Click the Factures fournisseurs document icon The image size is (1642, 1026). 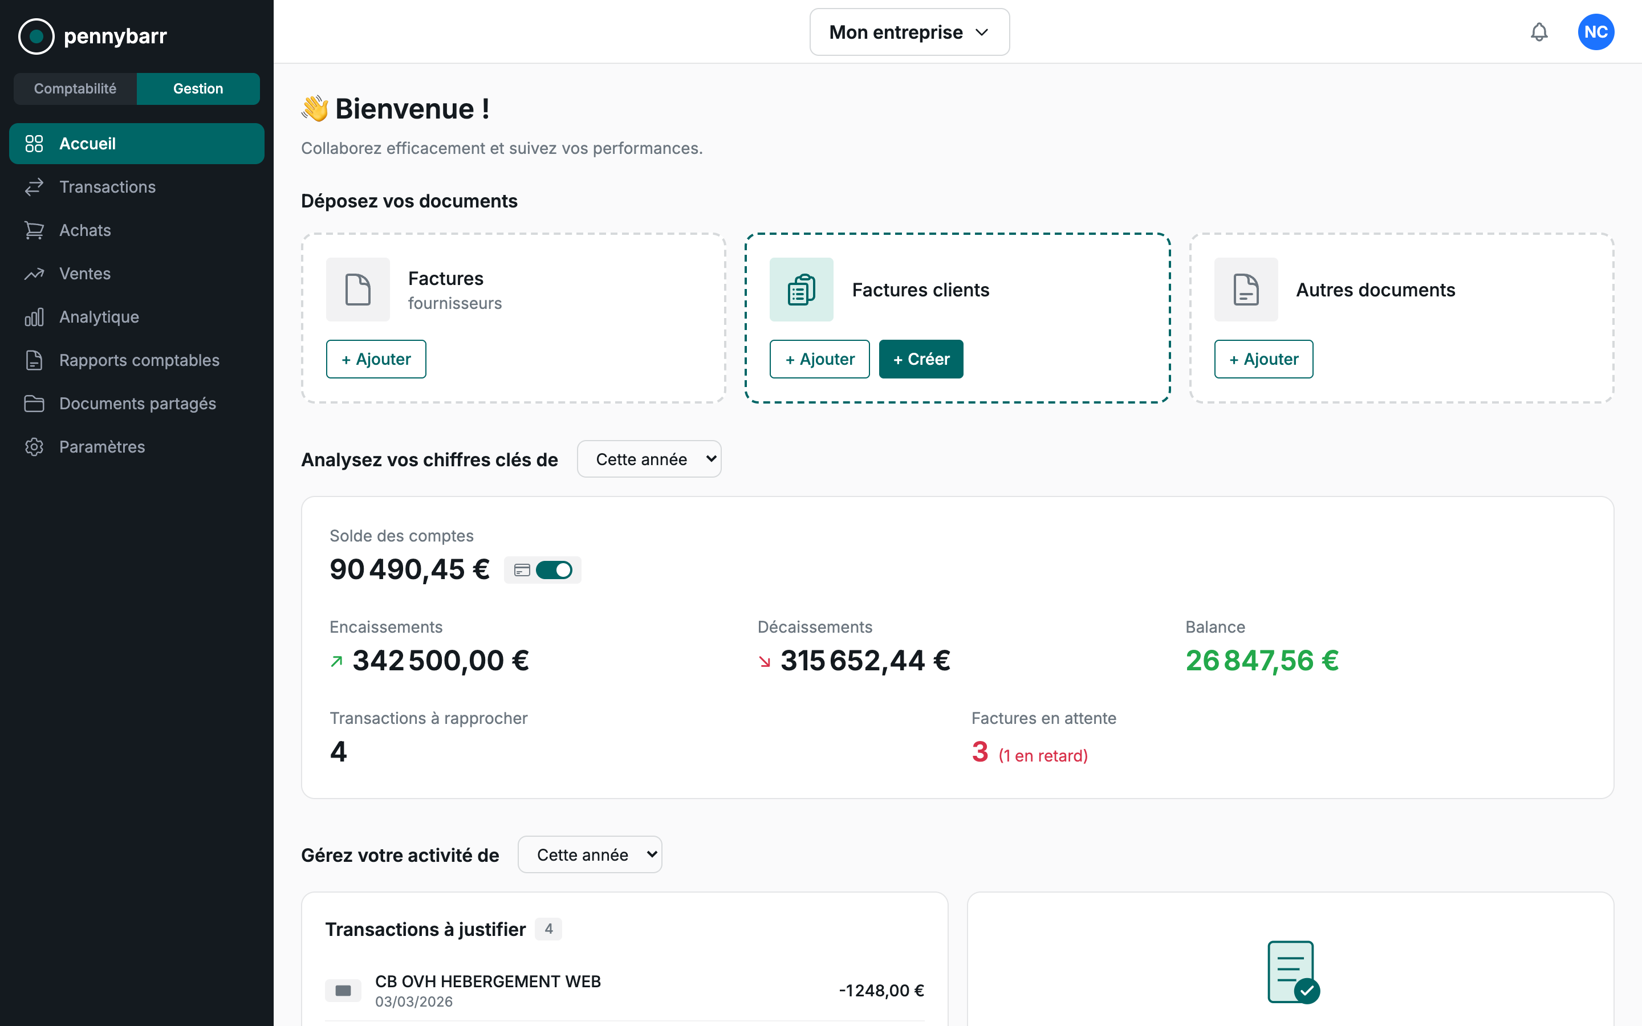coord(357,290)
